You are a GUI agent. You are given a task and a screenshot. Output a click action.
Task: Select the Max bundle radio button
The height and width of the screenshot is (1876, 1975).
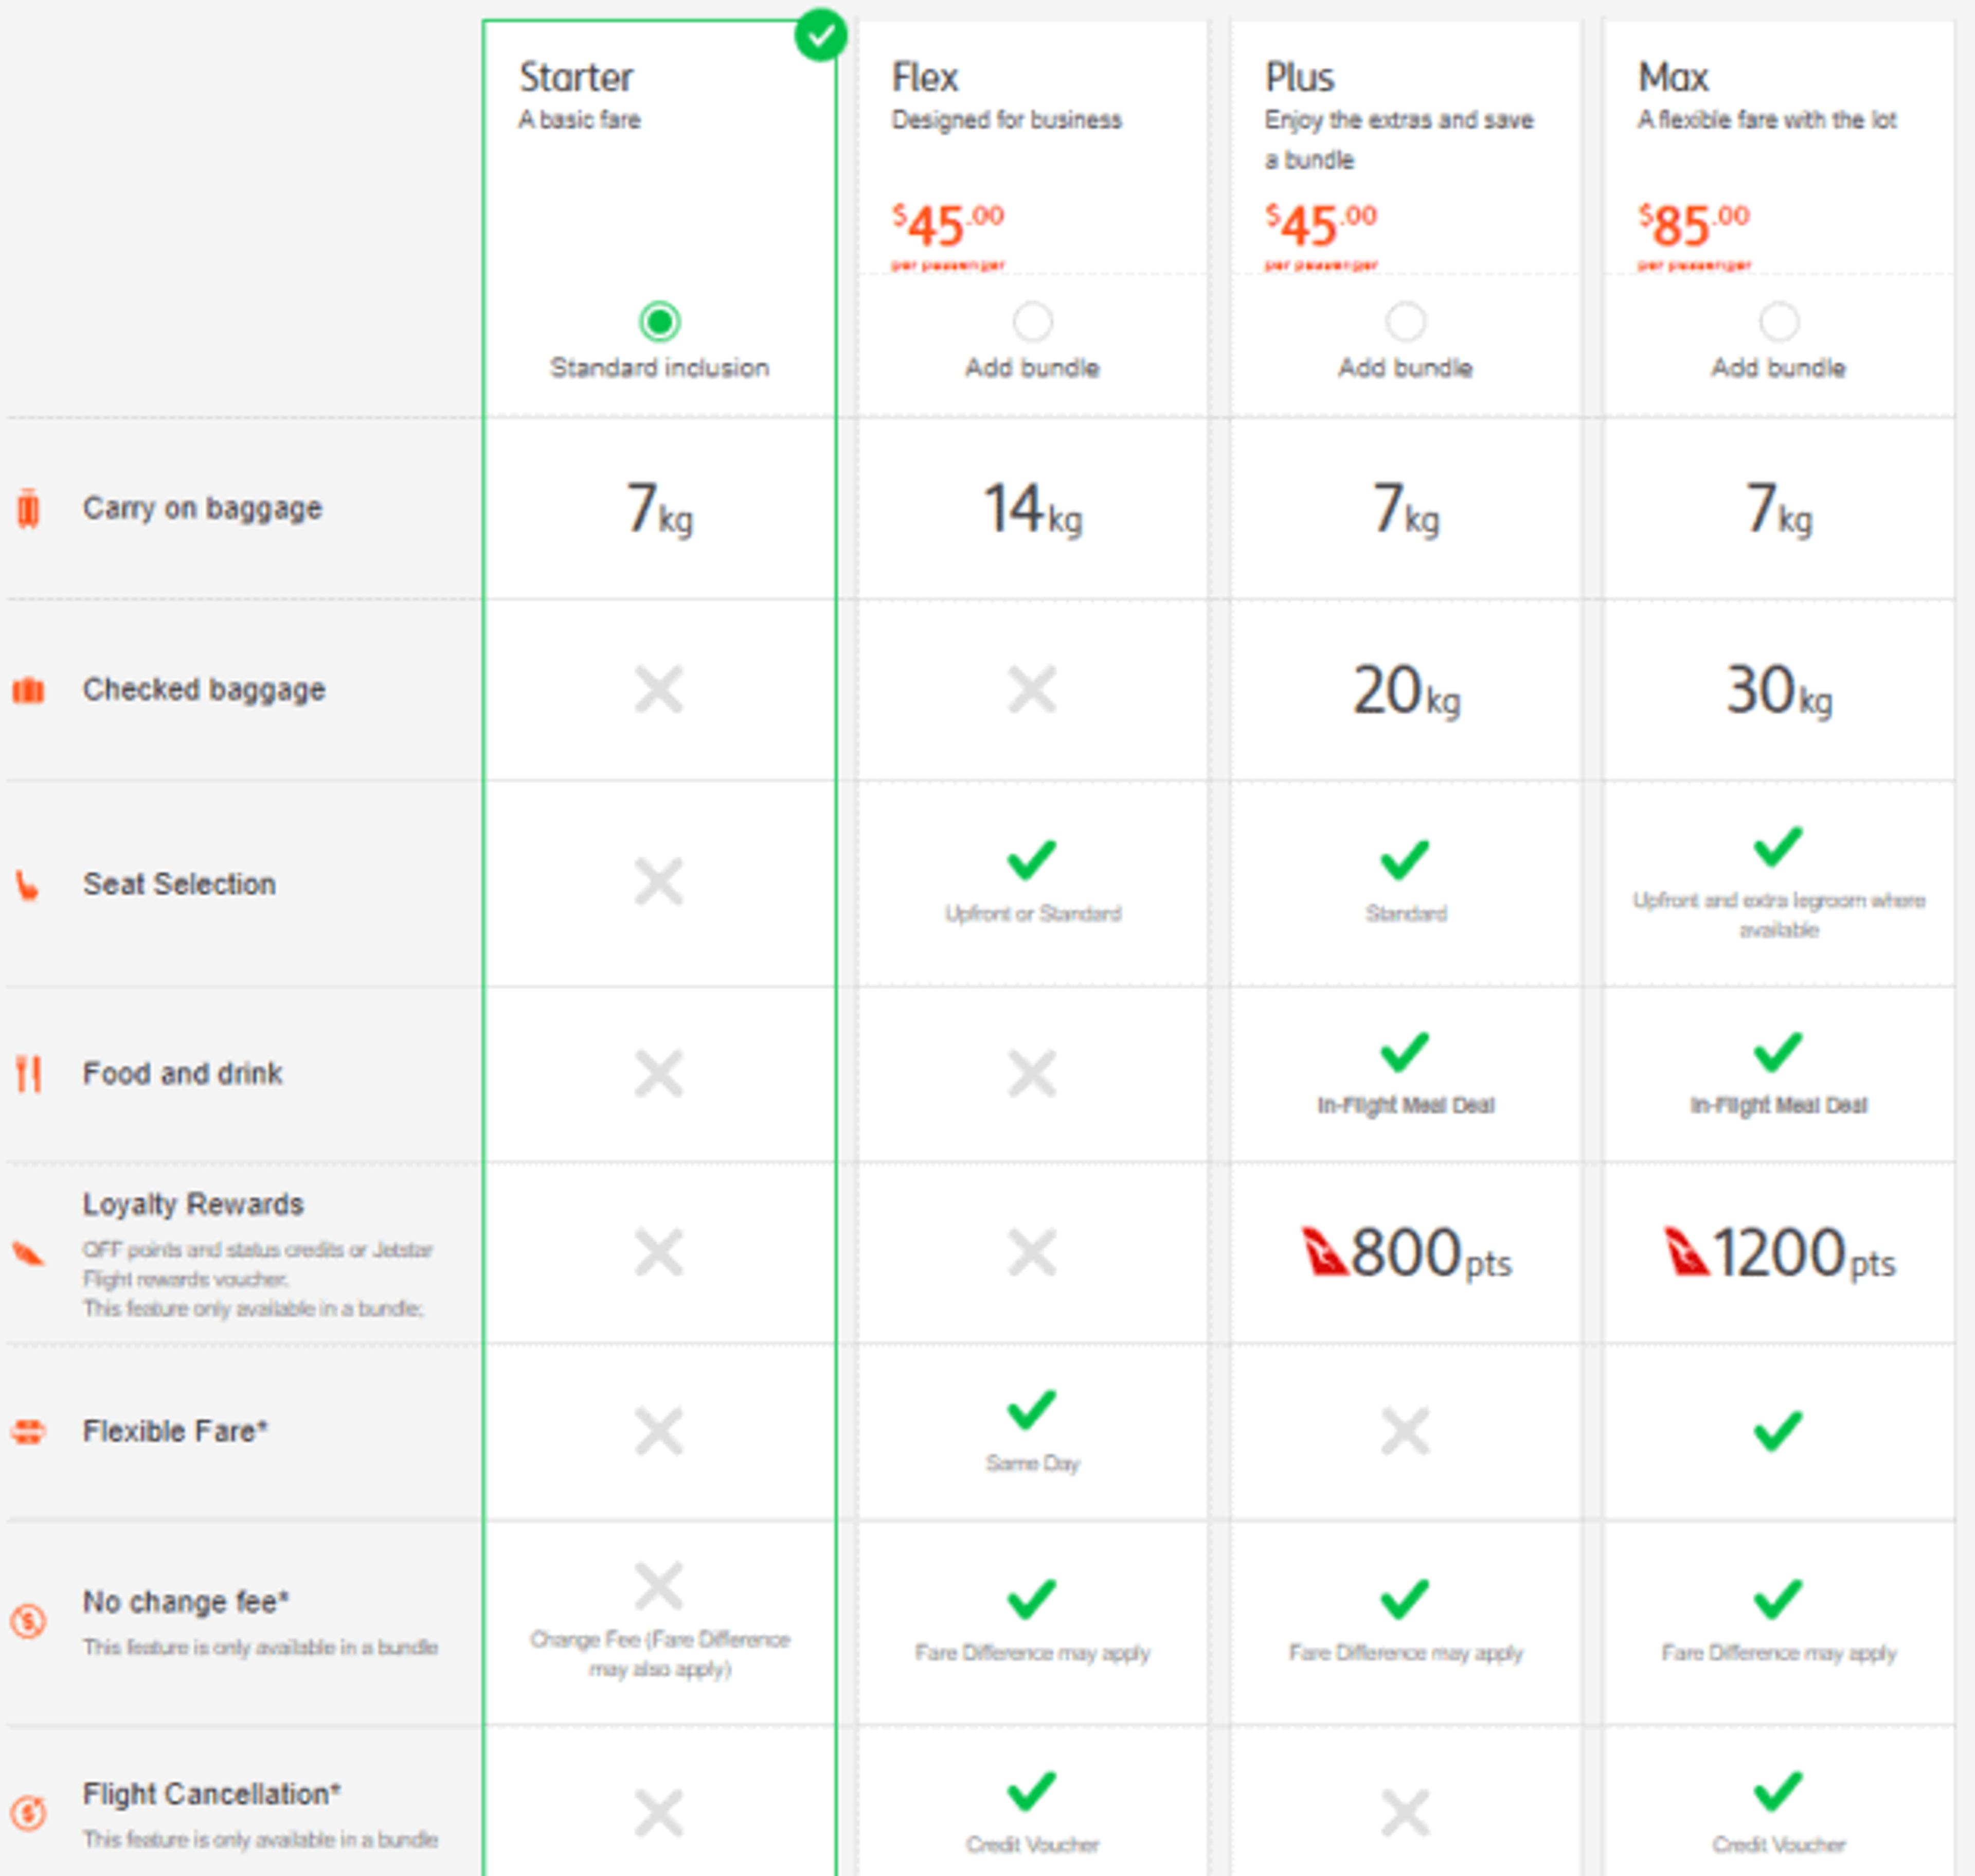point(1778,322)
